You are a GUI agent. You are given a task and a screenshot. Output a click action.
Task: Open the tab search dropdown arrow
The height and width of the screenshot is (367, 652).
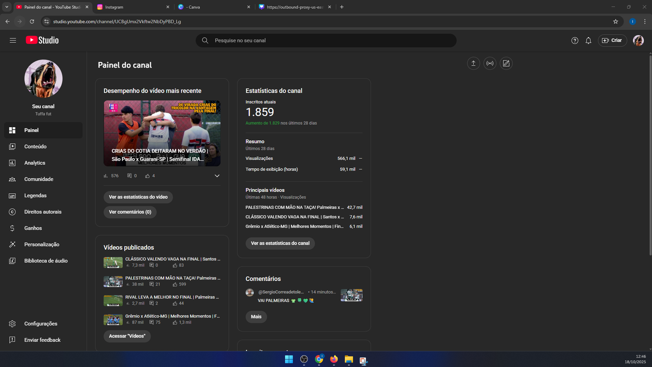(7, 7)
